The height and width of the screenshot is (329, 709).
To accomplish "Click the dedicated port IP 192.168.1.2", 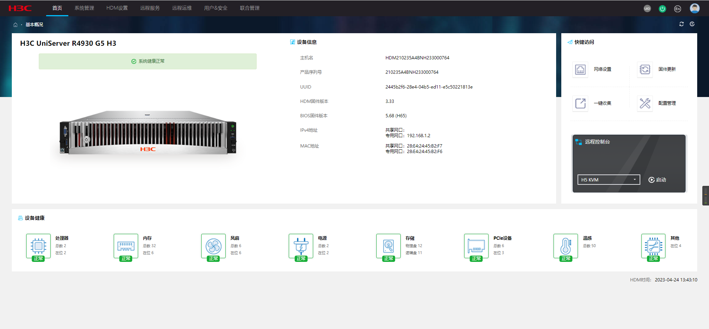I will click(418, 136).
